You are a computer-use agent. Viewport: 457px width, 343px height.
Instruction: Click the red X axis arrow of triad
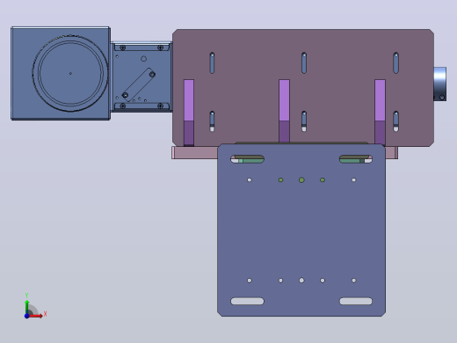(x=36, y=316)
